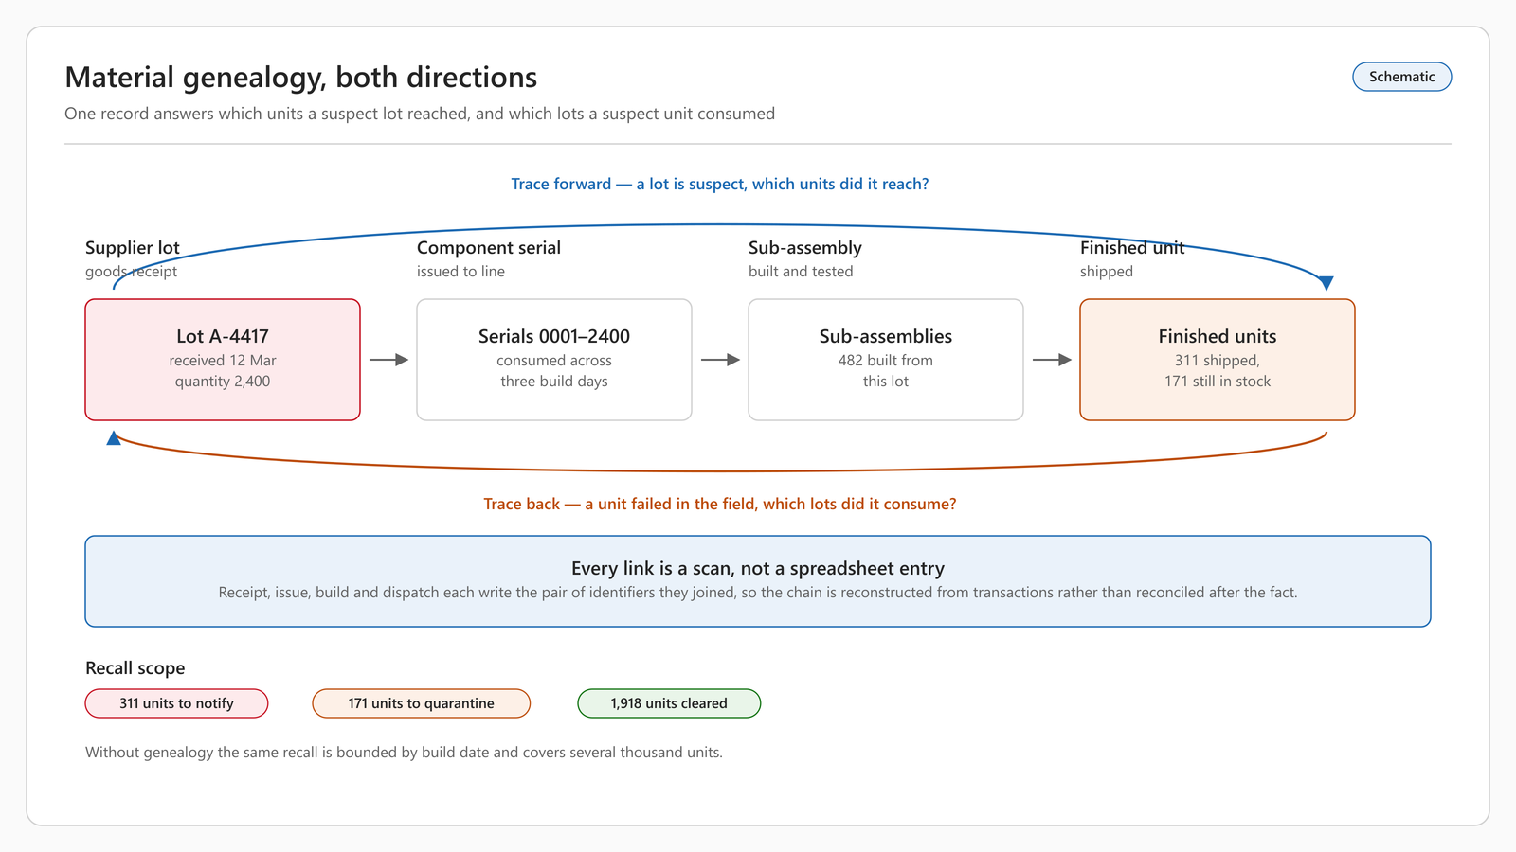Click the 'Component serial' column heading
Viewport: 1516px width, 852px height.
point(489,247)
